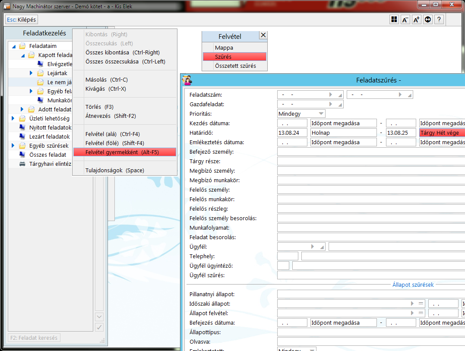The height and width of the screenshot is (351, 465).
Task: Select Összetett szűrés in the Felvétel popup
Action: tap(235, 66)
